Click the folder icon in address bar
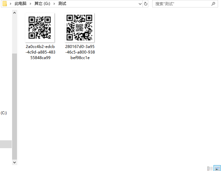The height and width of the screenshot is (171, 221). coord(5,4)
